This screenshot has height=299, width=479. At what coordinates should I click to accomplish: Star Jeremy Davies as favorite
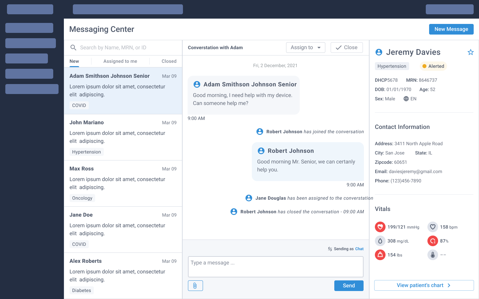point(470,52)
